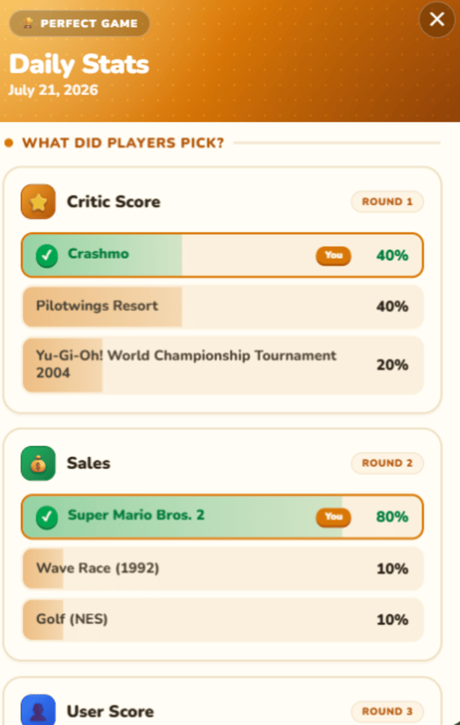Click the Perfect Game badge

79,23
